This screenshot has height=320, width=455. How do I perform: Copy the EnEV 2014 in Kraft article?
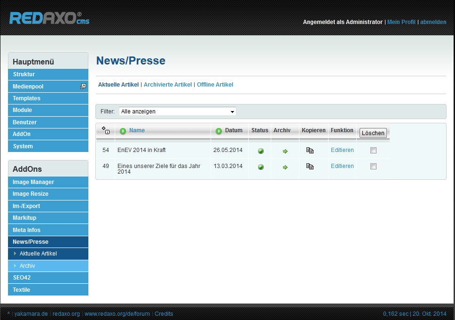pos(310,151)
